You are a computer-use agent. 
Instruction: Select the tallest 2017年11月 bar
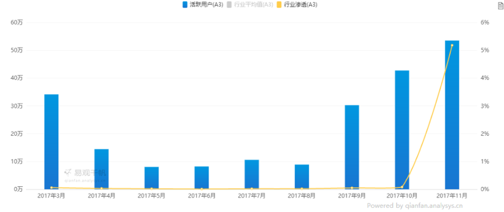click(x=452, y=115)
